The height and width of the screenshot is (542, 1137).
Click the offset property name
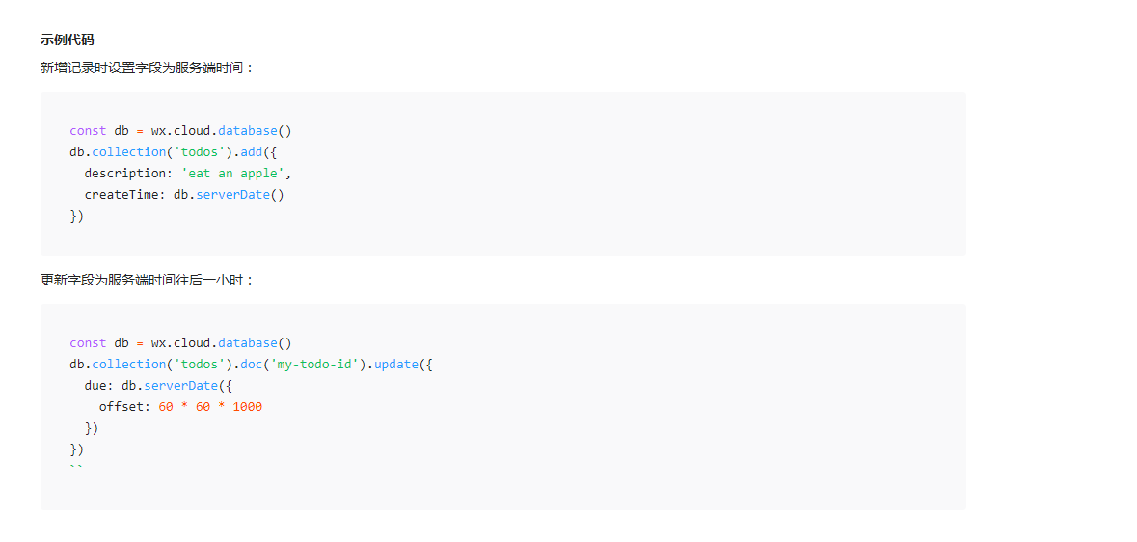tap(122, 406)
